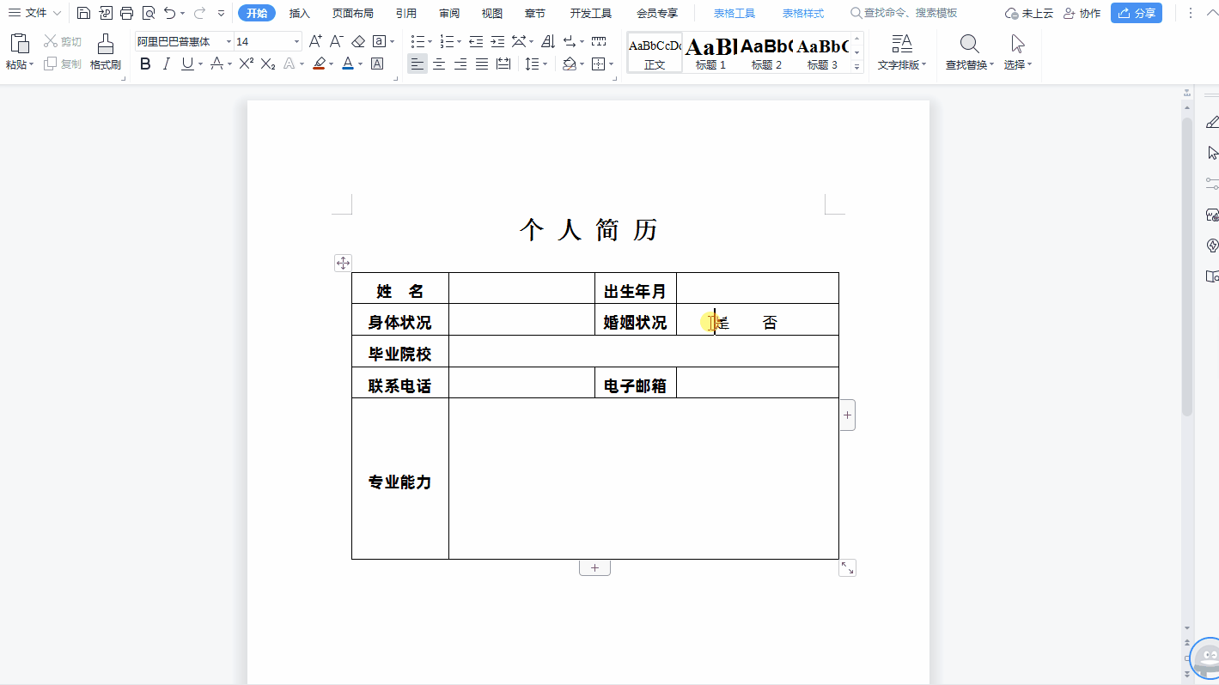Click the highlight color marker button
Screen dimensions: 1219x685
pos(319,64)
